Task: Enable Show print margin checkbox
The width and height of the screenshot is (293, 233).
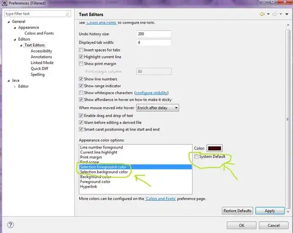Action: pyautogui.click(x=81, y=63)
